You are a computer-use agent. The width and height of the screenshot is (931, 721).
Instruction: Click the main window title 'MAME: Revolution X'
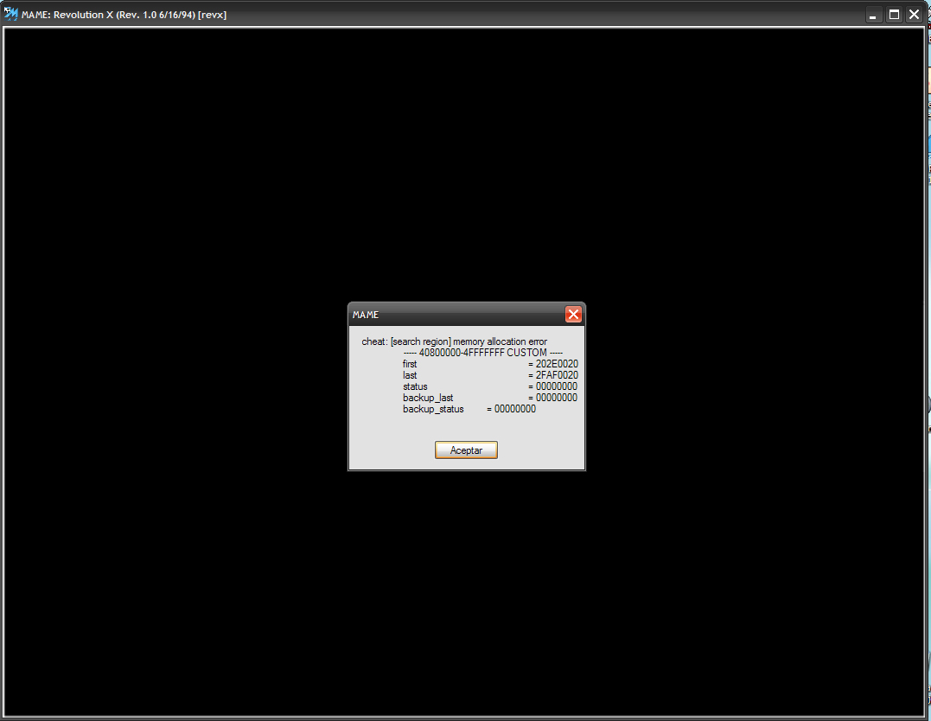click(x=124, y=15)
